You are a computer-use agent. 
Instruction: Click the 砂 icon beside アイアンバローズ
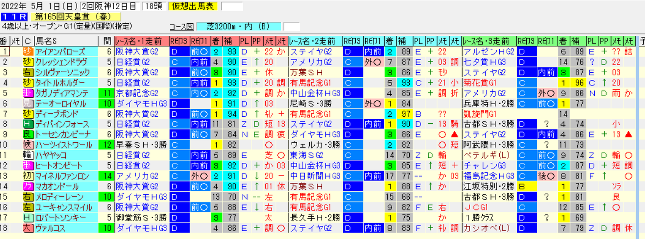tap(27, 51)
